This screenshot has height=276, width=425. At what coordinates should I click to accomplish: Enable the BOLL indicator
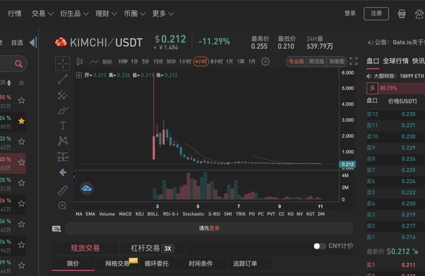(153, 214)
